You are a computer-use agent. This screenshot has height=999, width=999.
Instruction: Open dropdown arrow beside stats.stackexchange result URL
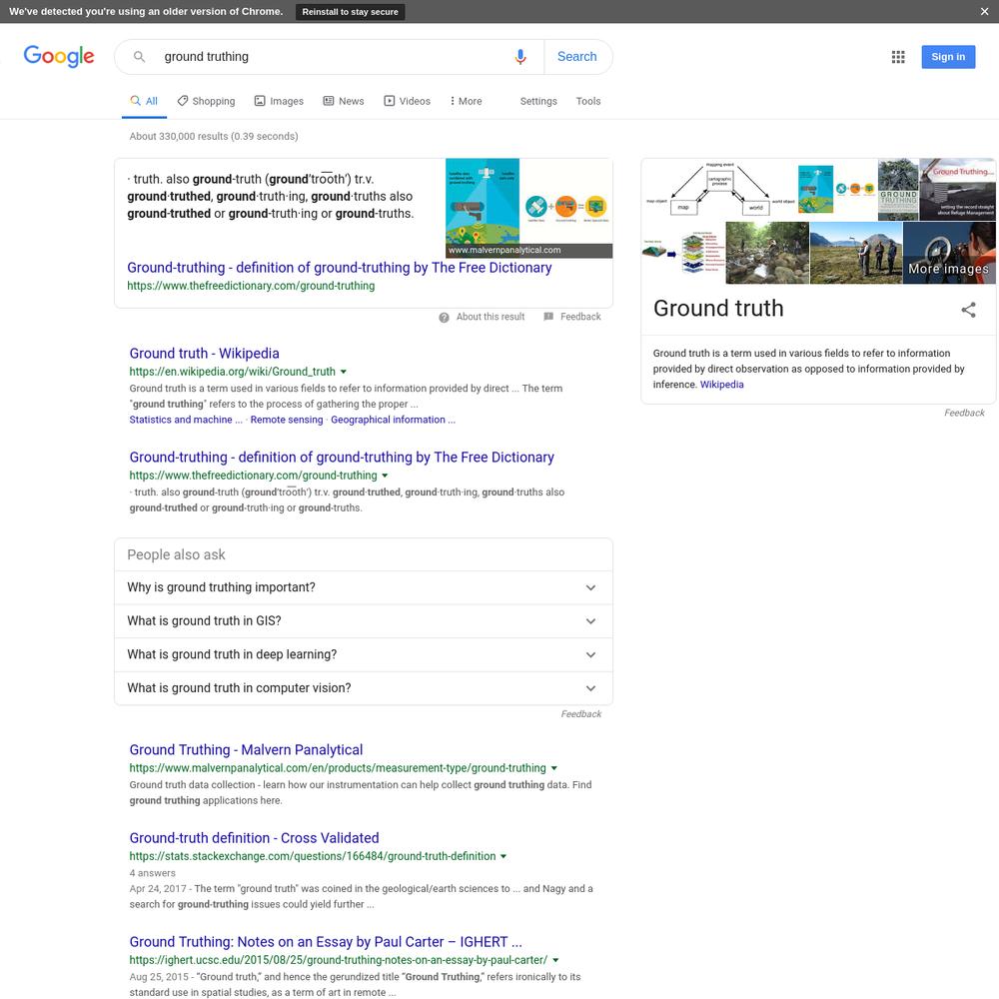(503, 856)
